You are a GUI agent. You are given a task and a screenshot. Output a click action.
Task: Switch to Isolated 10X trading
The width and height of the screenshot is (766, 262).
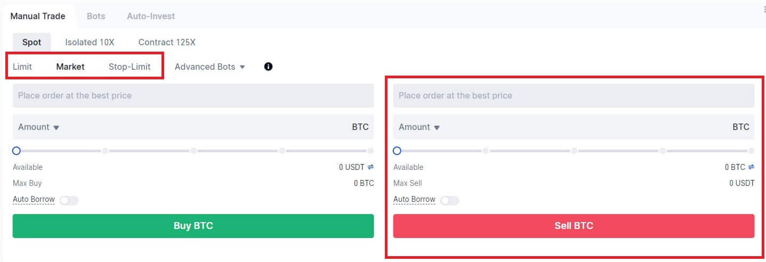tap(90, 42)
